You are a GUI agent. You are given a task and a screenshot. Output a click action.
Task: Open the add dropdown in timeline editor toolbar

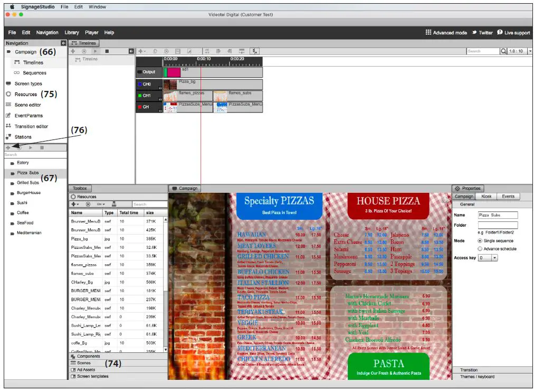pyautogui.click(x=141, y=51)
